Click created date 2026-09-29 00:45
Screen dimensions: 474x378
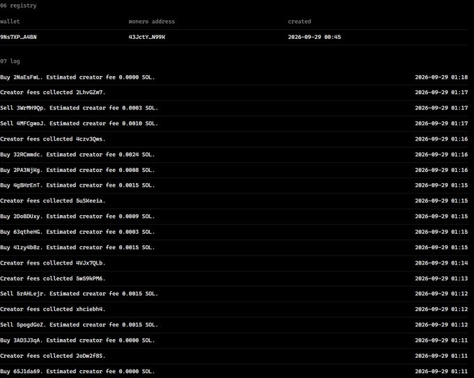pos(314,37)
